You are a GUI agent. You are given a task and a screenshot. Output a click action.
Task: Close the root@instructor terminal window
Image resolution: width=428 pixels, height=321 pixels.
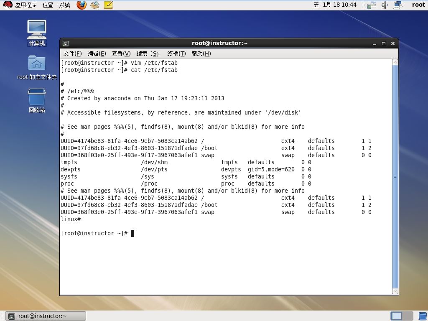click(x=393, y=43)
